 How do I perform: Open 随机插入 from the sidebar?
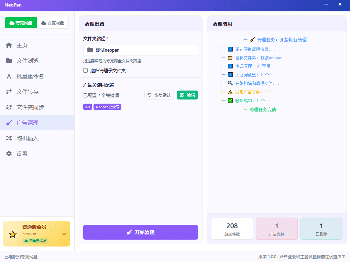(x=37, y=138)
